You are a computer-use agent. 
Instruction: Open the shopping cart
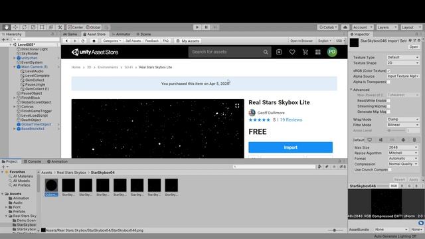coord(305,52)
